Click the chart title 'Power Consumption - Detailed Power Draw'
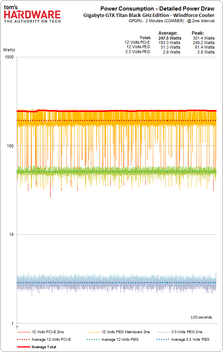The image size is (223, 352). 157,9
